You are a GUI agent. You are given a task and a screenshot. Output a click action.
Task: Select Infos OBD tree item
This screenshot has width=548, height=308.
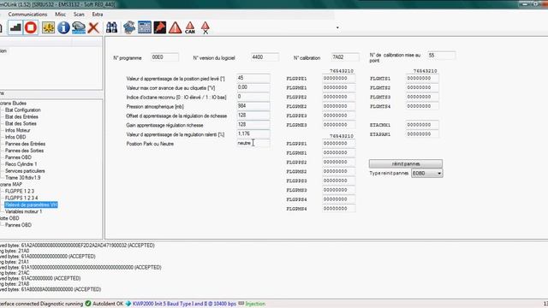tap(15, 137)
